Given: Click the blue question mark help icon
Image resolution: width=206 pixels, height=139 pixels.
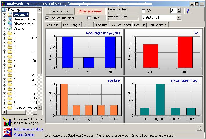Looking at the screenshot, I should pyautogui.click(x=188, y=11).
